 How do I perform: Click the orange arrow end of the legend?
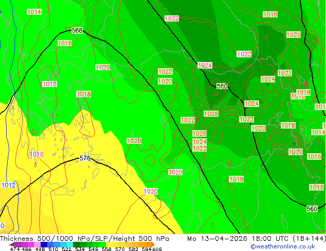pyautogui.click(x=153, y=244)
